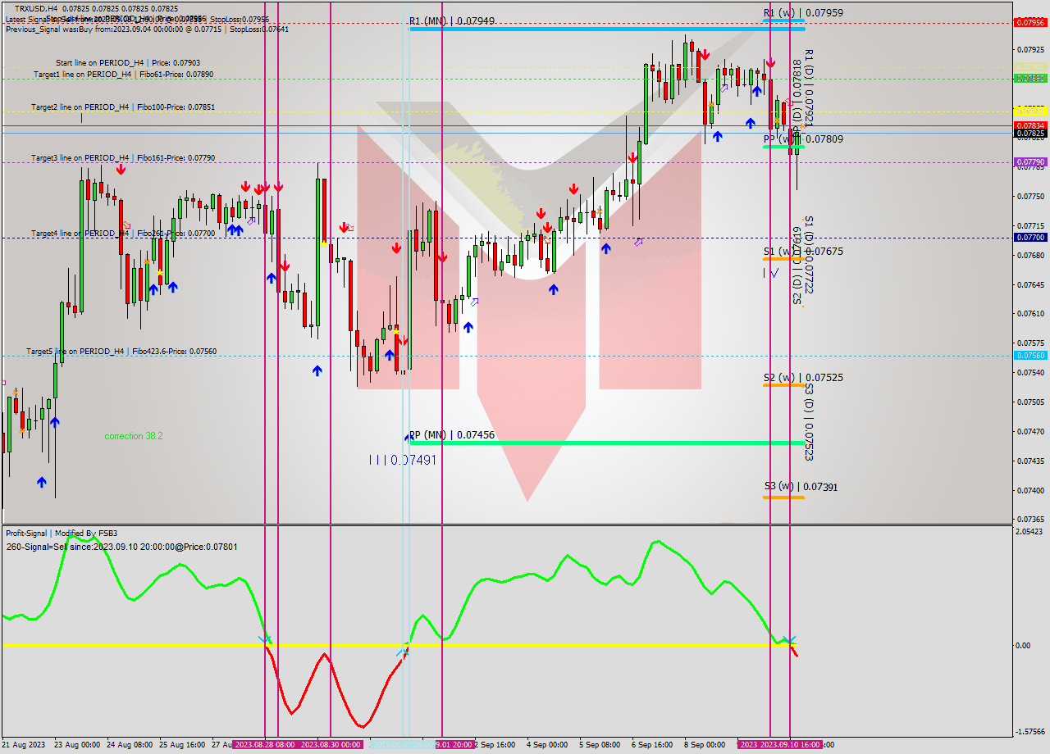Select the Target2 Fibo100 0.07851 label
Viewport: 1050px width, 754px height.
(x=123, y=107)
